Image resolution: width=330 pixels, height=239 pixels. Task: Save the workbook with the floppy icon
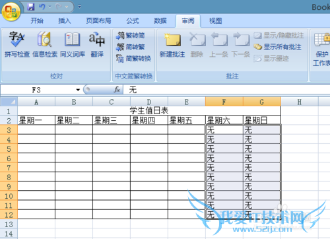[x=31, y=7]
